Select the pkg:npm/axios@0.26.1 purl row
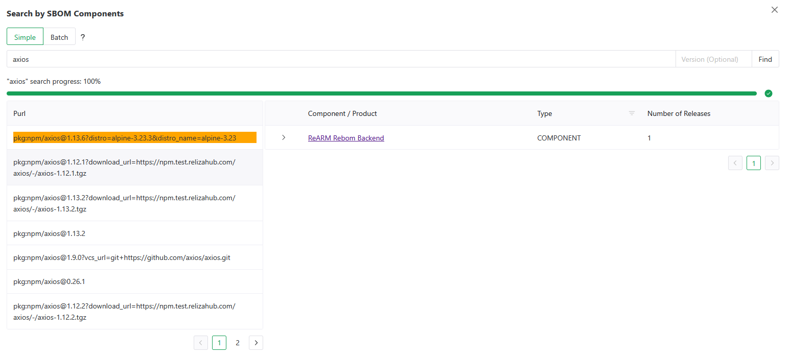 [x=50, y=281]
